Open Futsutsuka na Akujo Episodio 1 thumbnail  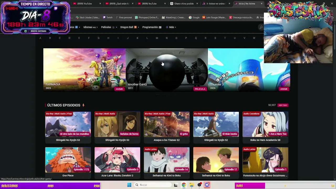coord(265,160)
